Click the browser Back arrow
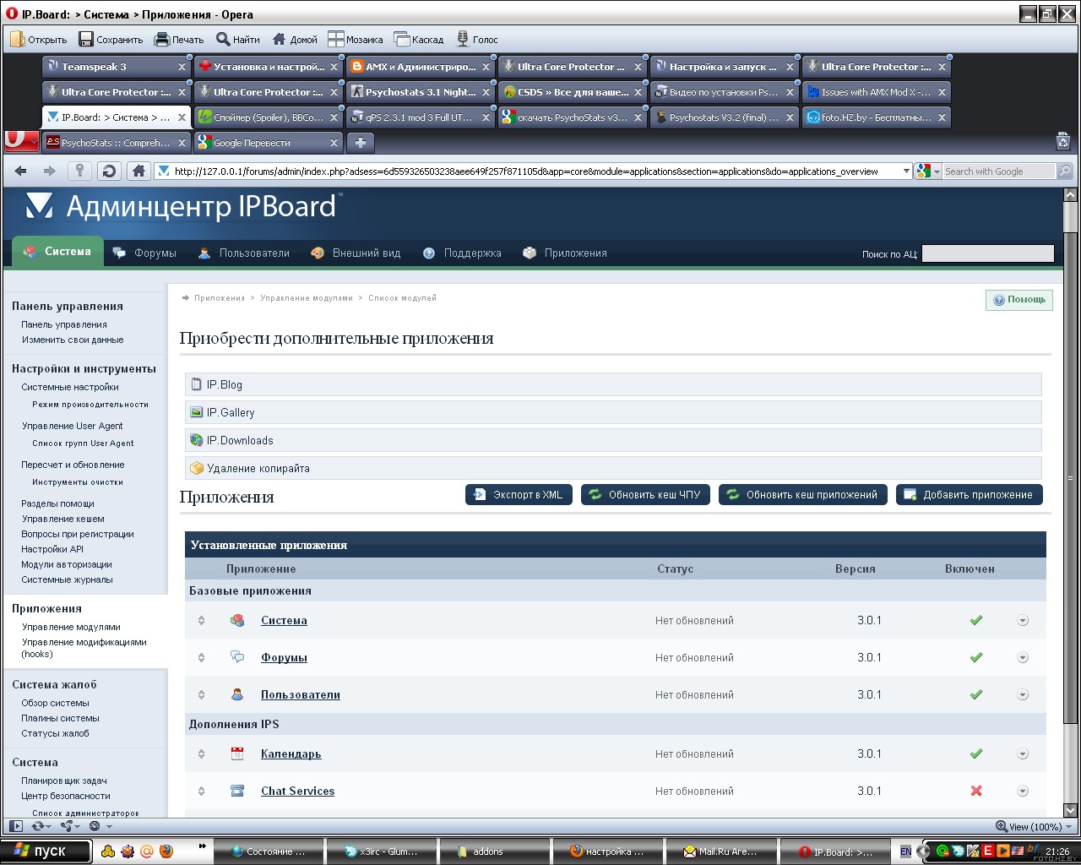The image size is (1081, 865). [21, 171]
